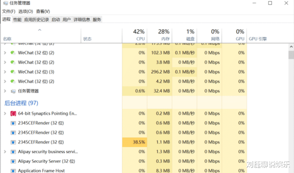Image resolution: width=294 pixels, height=173 pixels.
Task: Open the 详细信息 tab
Action: [x=82, y=20]
